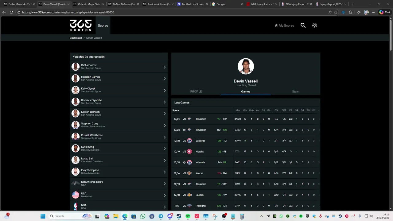Click the Hawks logo in 12/19 game
Screen dimensions: 393x221
(189, 152)
